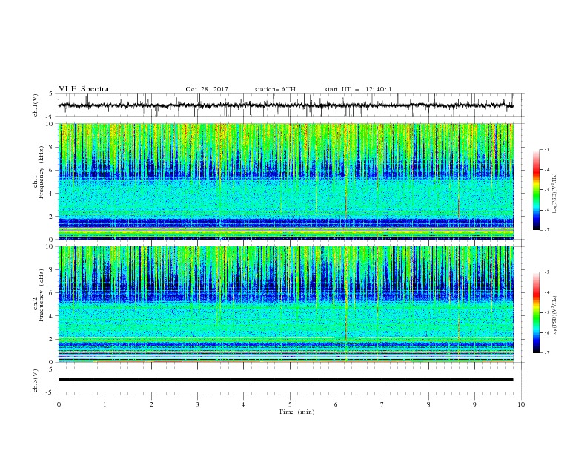The image size is (587, 454).
Task: Click the "-5" tick on ch.1(V) axis
Action: click(x=50, y=117)
